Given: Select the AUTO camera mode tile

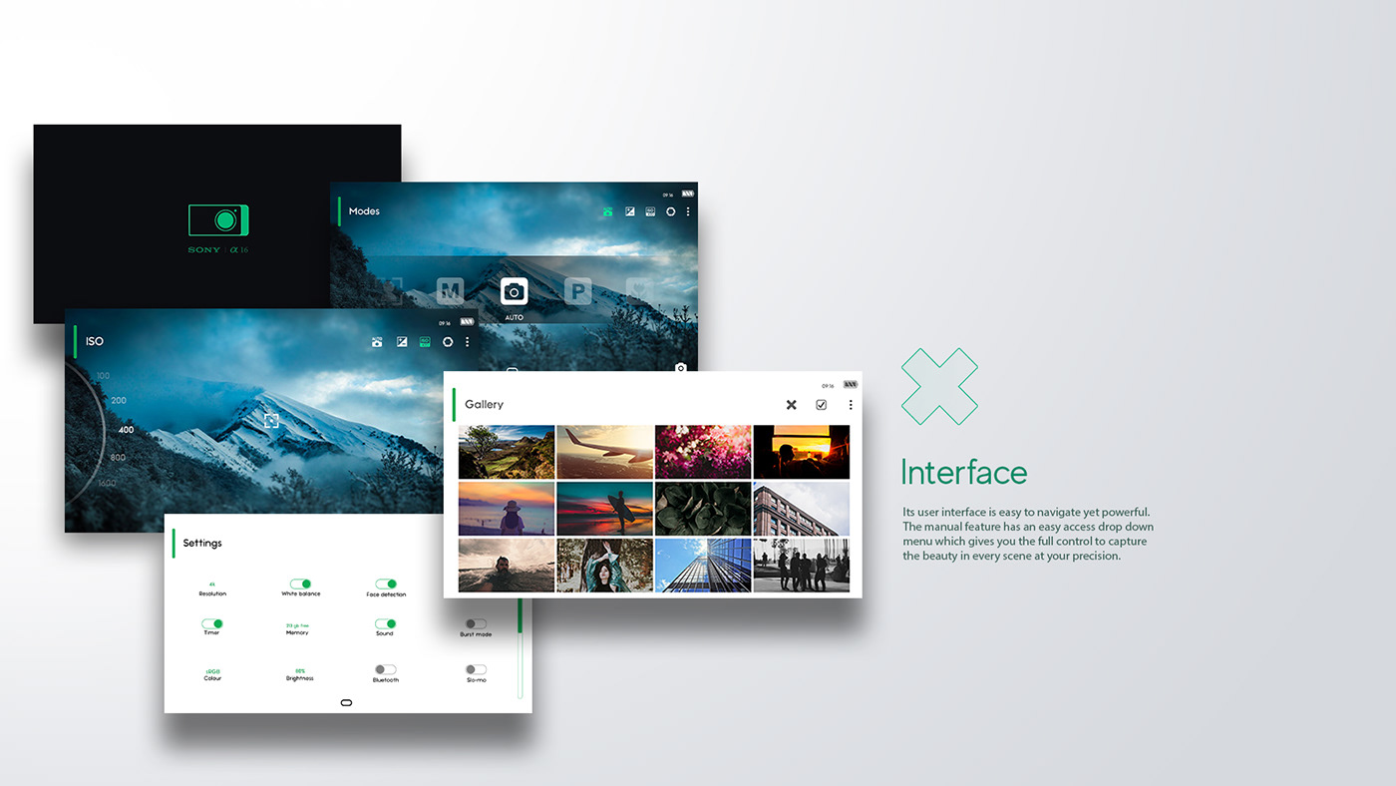Looking at the screenshot, I should [x=514, y=291].
